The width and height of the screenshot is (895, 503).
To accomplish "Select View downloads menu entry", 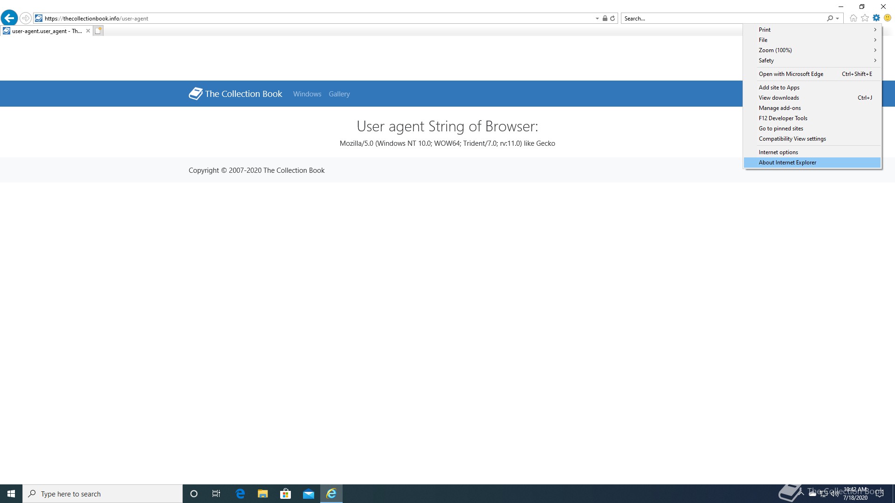I will click(812, 97).
